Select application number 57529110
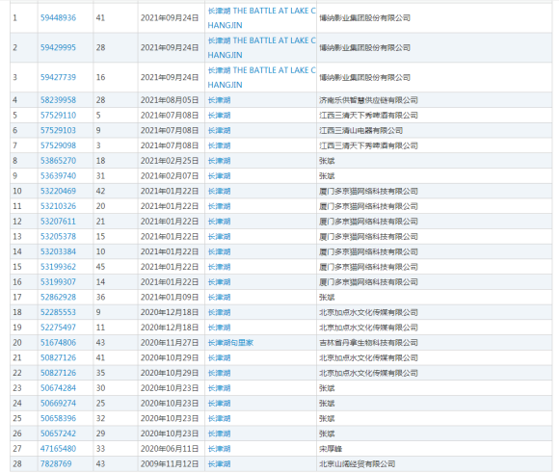This screenshot has width=560, height=473. coord(58,116)
